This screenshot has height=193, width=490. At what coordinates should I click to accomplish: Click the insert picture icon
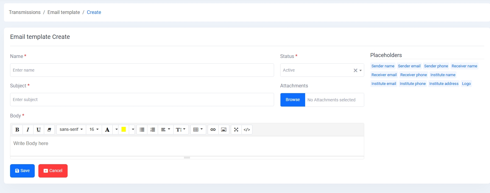coord(224,130)
